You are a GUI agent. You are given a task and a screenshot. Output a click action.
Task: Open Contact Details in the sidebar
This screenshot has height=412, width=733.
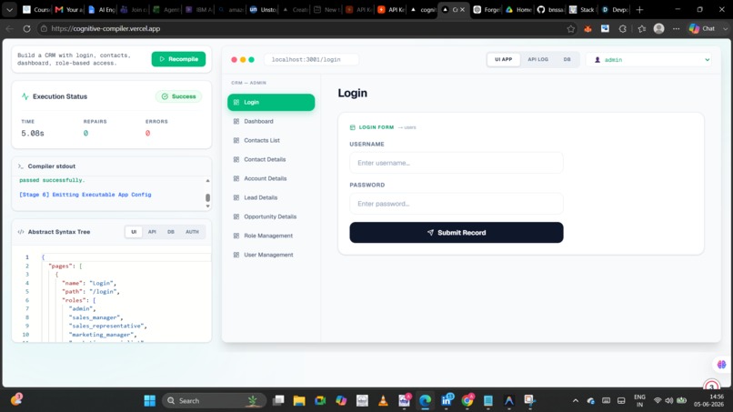(x=271, y=159)
